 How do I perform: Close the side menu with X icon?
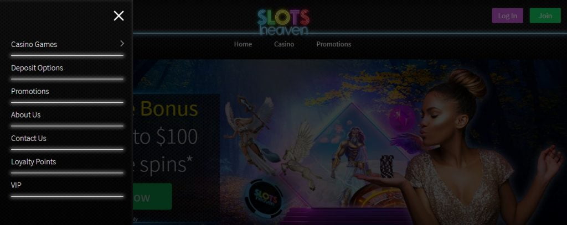pos(118,15)
